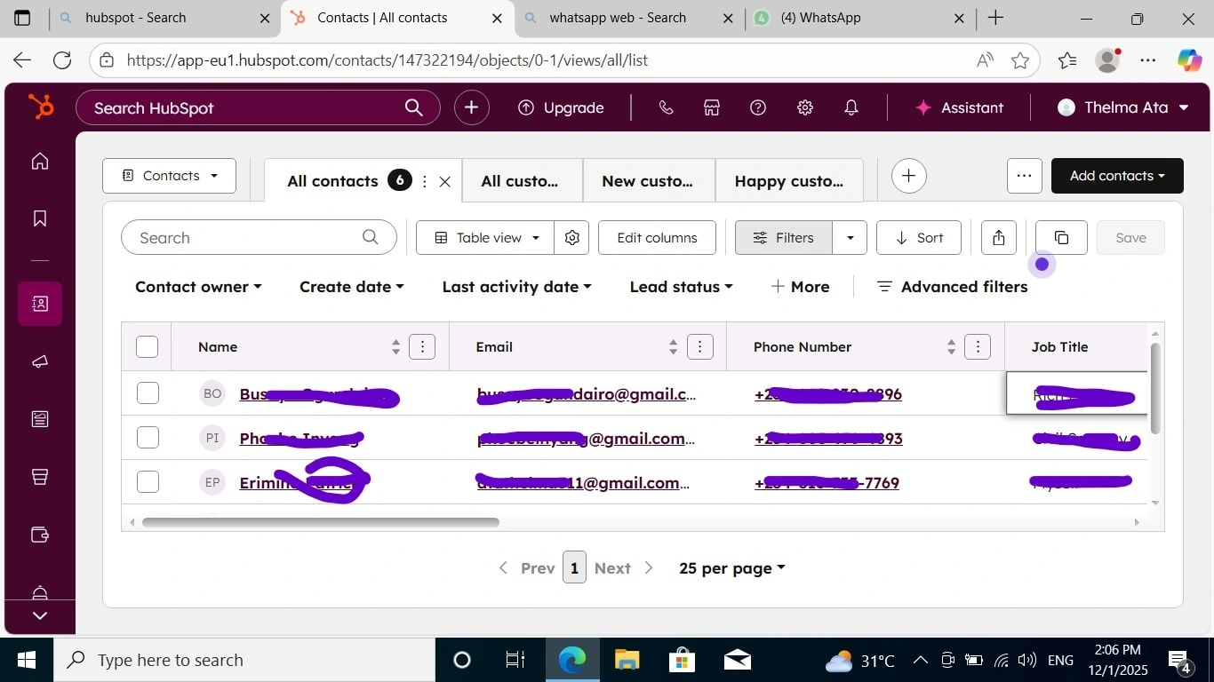Check the checkbox for the EP contact row
This screenshot has height=682, width=1214.
tap(148, 482)
